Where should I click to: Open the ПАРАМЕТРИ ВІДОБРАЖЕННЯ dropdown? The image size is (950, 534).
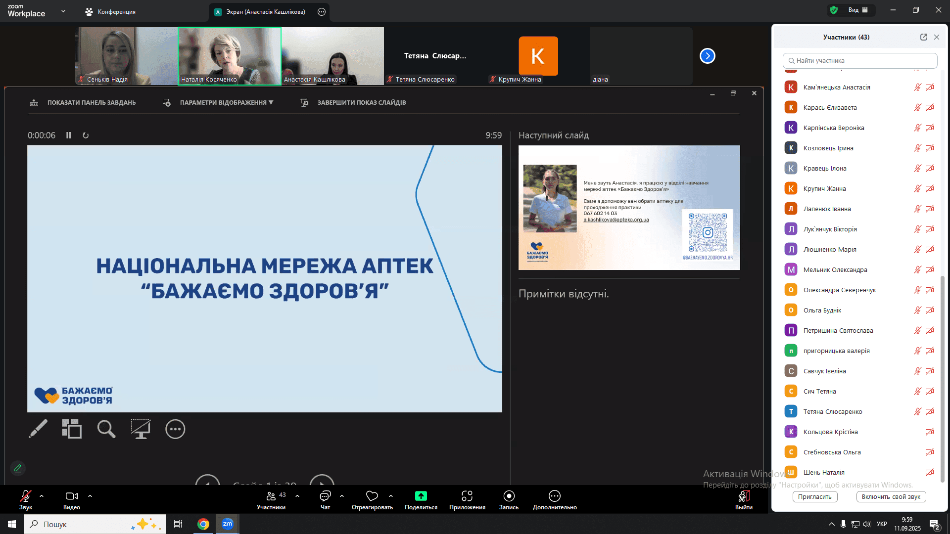[x=218, y=103]
